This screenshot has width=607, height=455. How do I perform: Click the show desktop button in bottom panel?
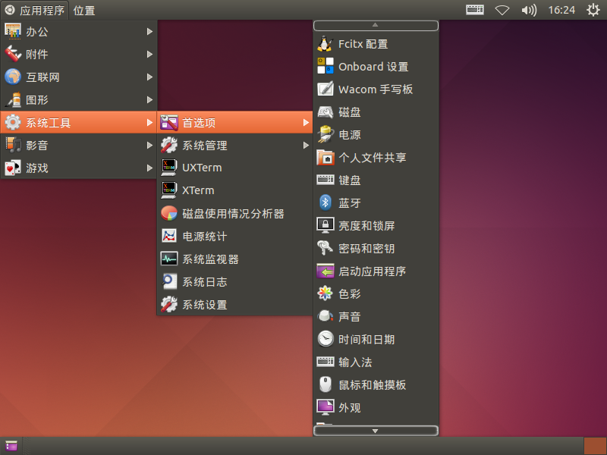[11, 446]
